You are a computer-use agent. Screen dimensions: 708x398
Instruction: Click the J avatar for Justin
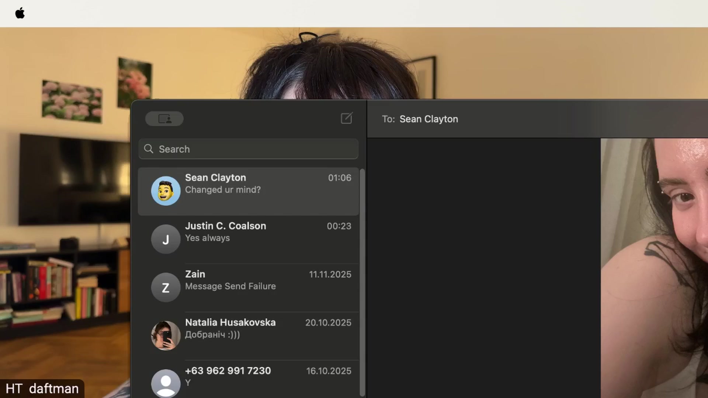[x=166, y=239]
